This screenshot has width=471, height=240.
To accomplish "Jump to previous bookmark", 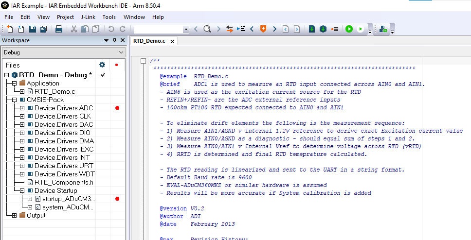I will (x=252, y=29).
